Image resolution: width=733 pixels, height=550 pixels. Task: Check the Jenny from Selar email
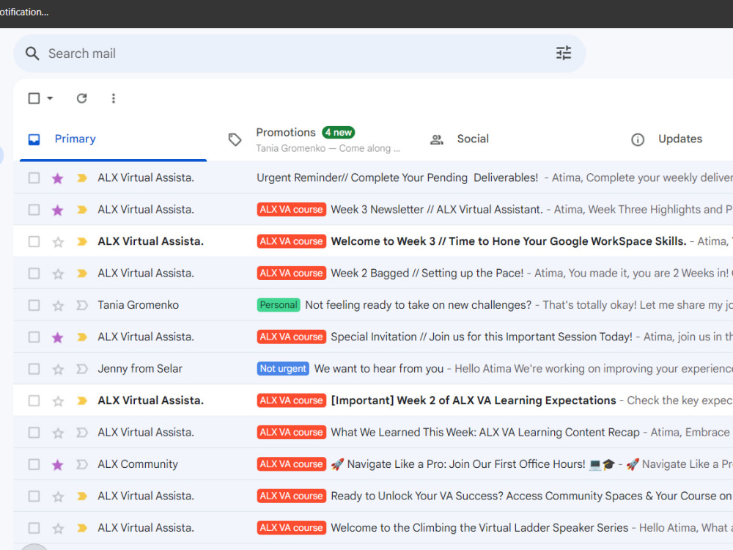pos(34,369)
